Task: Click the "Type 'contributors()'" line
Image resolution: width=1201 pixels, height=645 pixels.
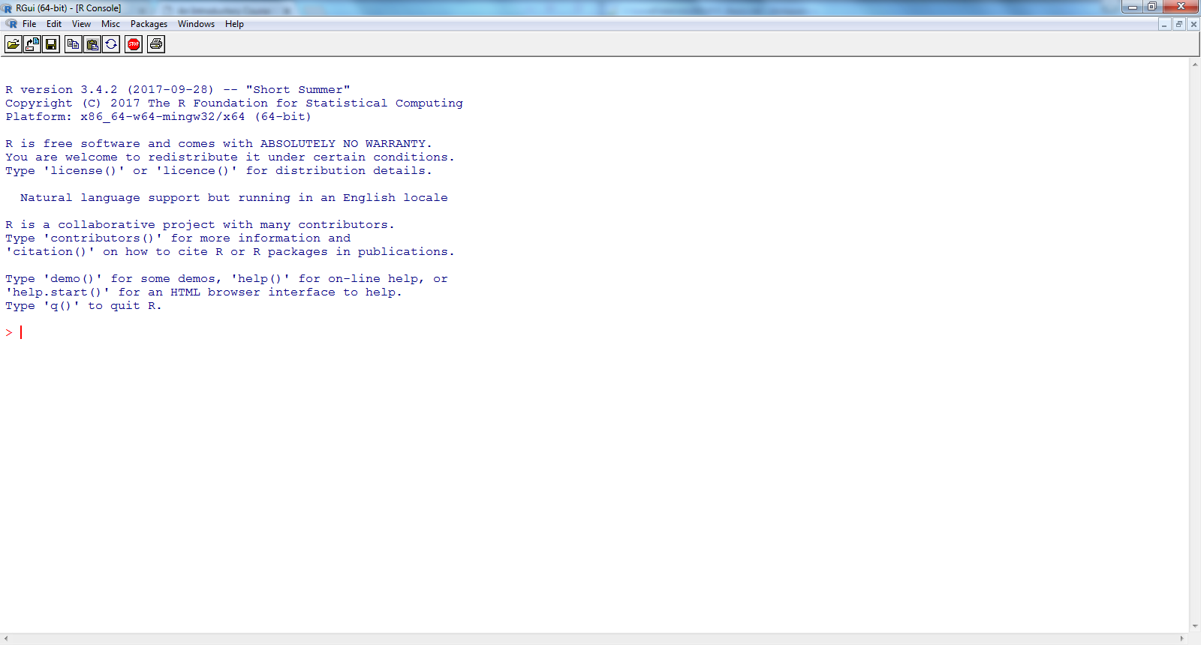Action: pyautogui.click(x=178, y=238)
